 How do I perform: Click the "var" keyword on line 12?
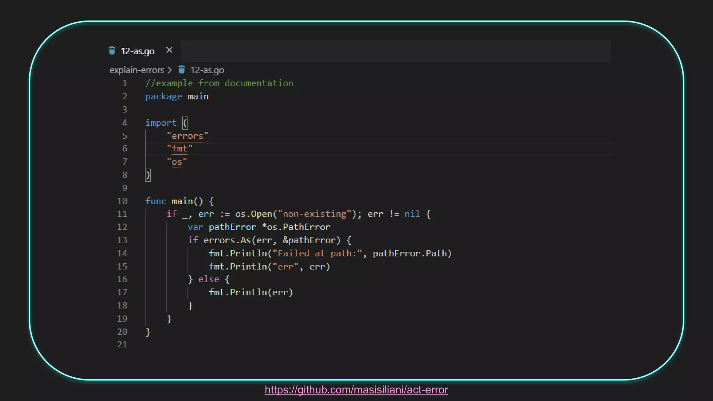tap(195, 227)
